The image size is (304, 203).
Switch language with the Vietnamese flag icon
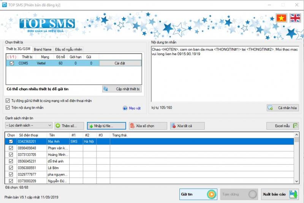pos(281,18)
